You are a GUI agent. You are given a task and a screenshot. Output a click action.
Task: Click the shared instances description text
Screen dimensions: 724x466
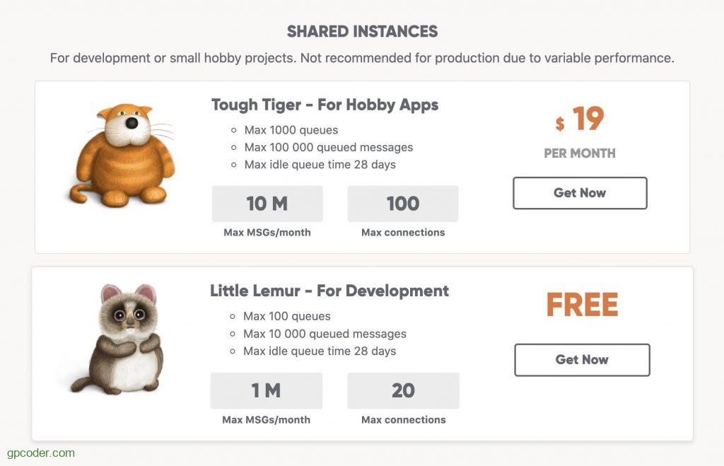click(x=362, y=58)
